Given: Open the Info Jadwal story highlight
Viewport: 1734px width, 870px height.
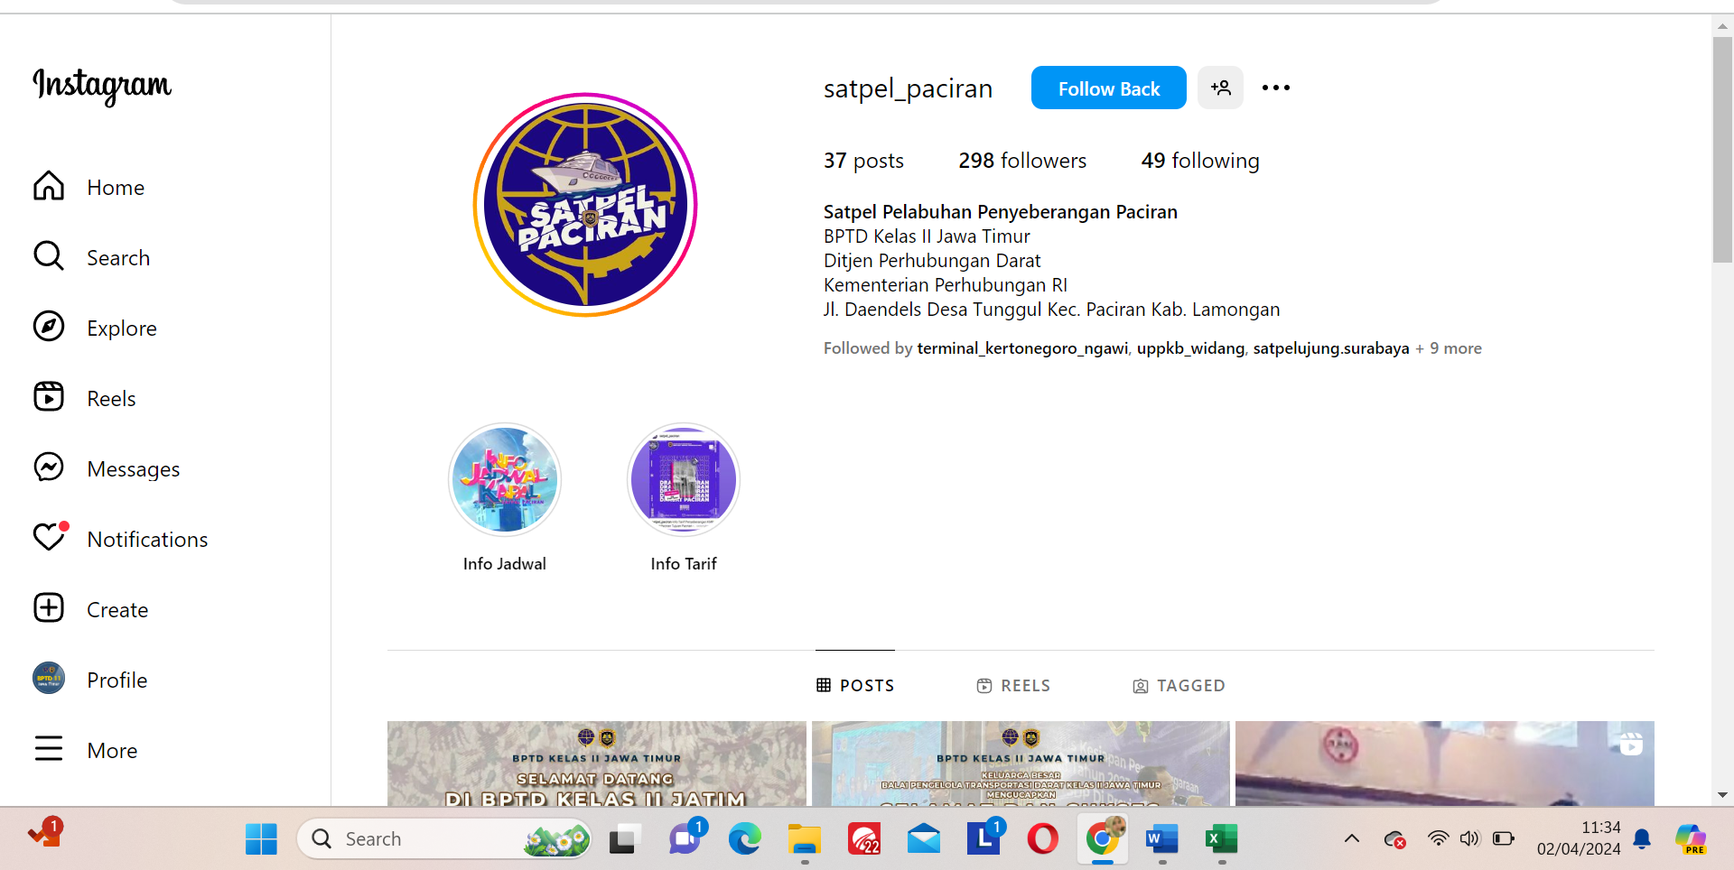Looking at the screenshot, I should 505,480.
